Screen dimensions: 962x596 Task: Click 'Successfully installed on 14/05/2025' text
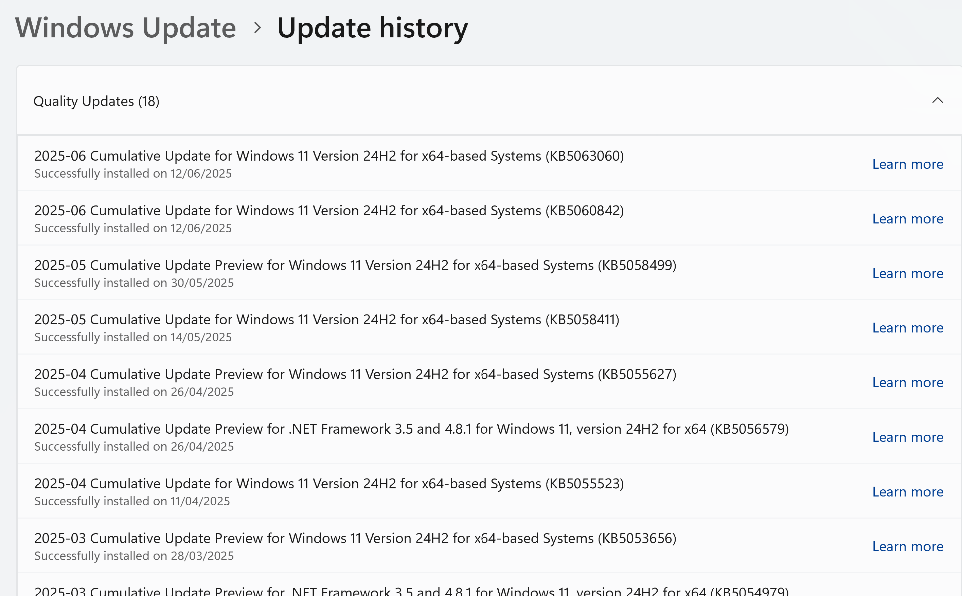point(133,338)
